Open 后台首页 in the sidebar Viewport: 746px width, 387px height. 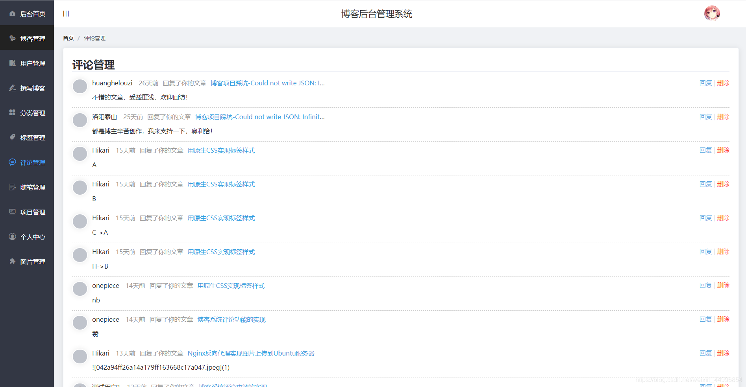(x=27, y=14)
